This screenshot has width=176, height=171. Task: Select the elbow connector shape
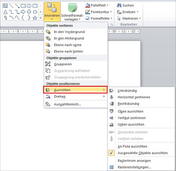(11, 12)
